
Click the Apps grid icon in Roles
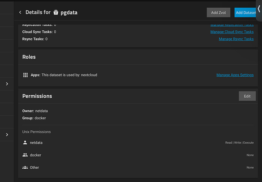click(25, 75)
